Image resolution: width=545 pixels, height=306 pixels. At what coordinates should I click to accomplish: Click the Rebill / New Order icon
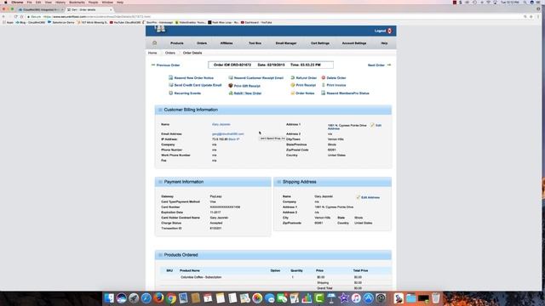point(231,93)
